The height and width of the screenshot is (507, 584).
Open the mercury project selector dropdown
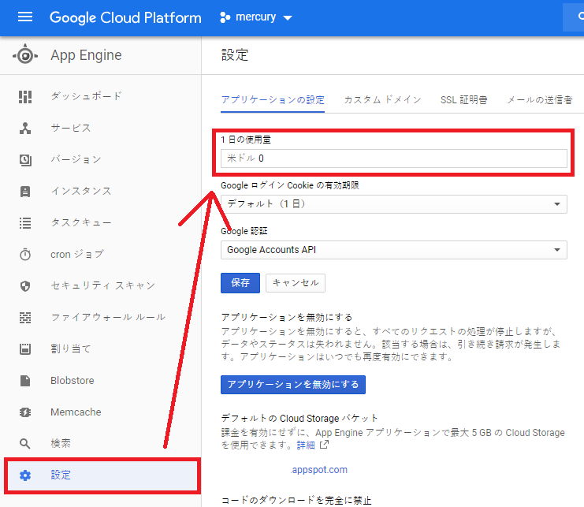pos(255,17)
